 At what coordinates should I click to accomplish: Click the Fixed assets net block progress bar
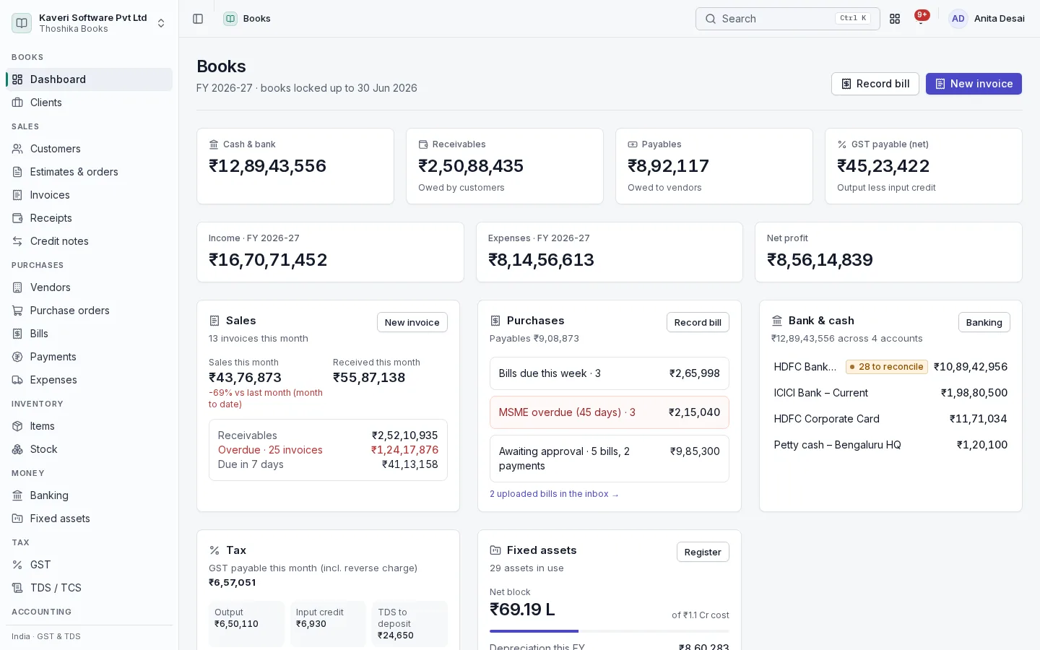tap(610, 631)
